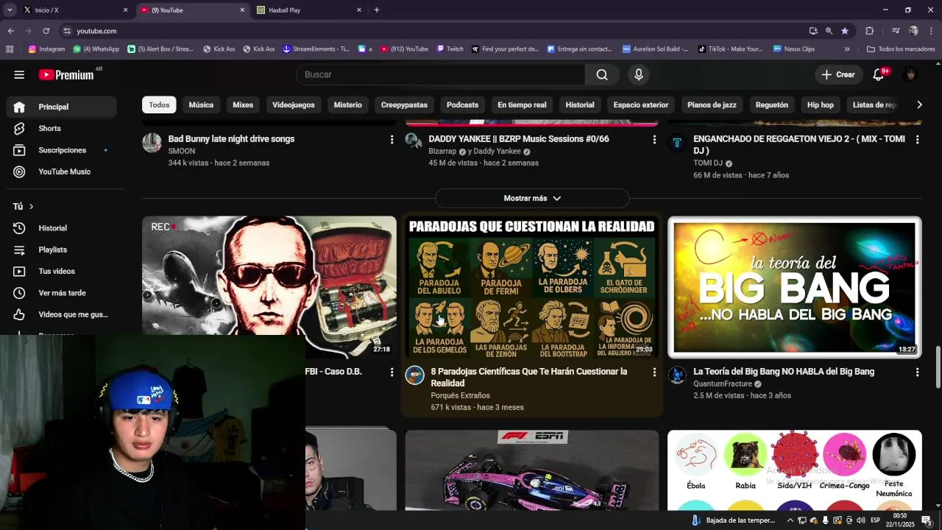Show hidden system tray icons

[790, 520]
